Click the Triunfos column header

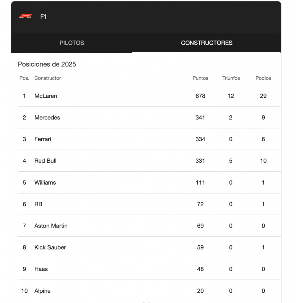point(231,78)
